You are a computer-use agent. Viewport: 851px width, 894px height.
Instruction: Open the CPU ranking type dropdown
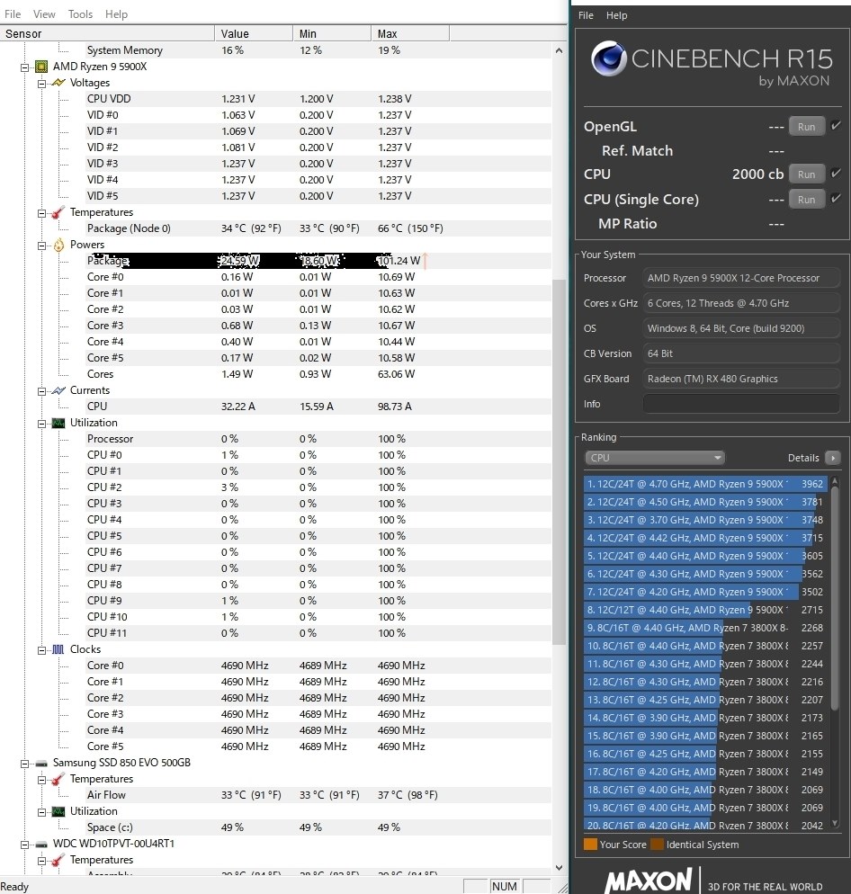[x=654, y=458]
